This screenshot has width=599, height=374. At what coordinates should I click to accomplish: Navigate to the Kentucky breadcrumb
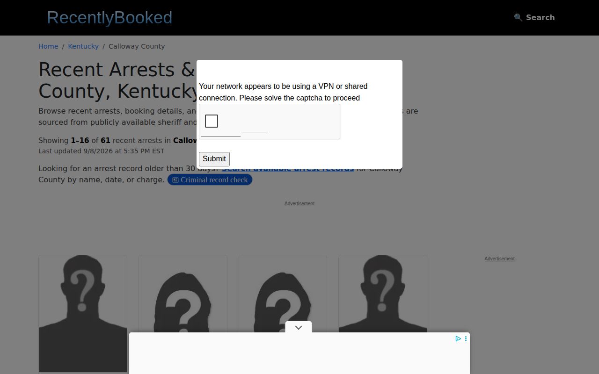[x=83, y=46]
